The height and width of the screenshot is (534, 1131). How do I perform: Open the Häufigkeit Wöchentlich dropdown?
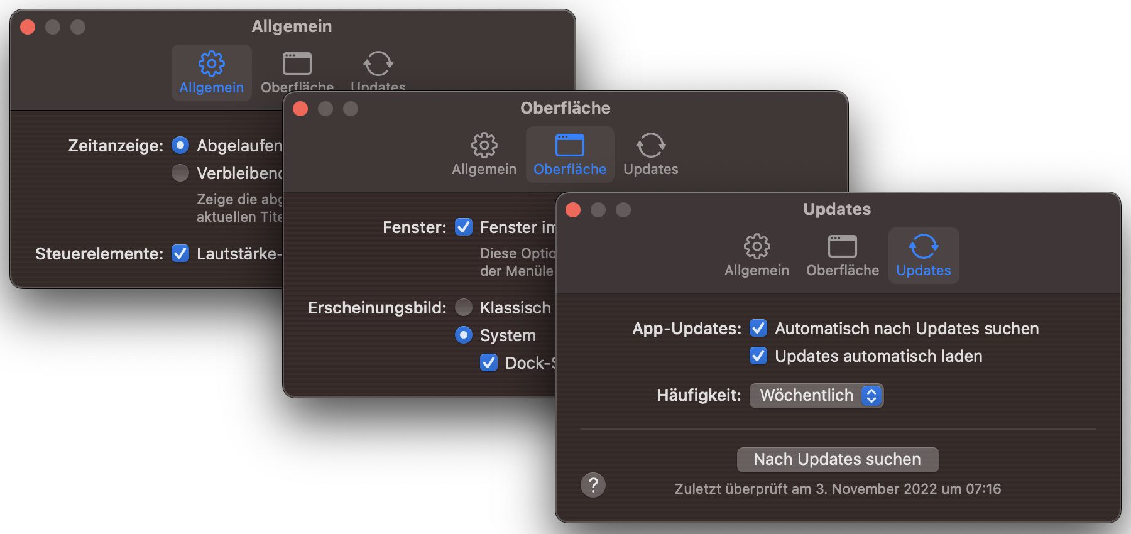[x=816, y=396]
